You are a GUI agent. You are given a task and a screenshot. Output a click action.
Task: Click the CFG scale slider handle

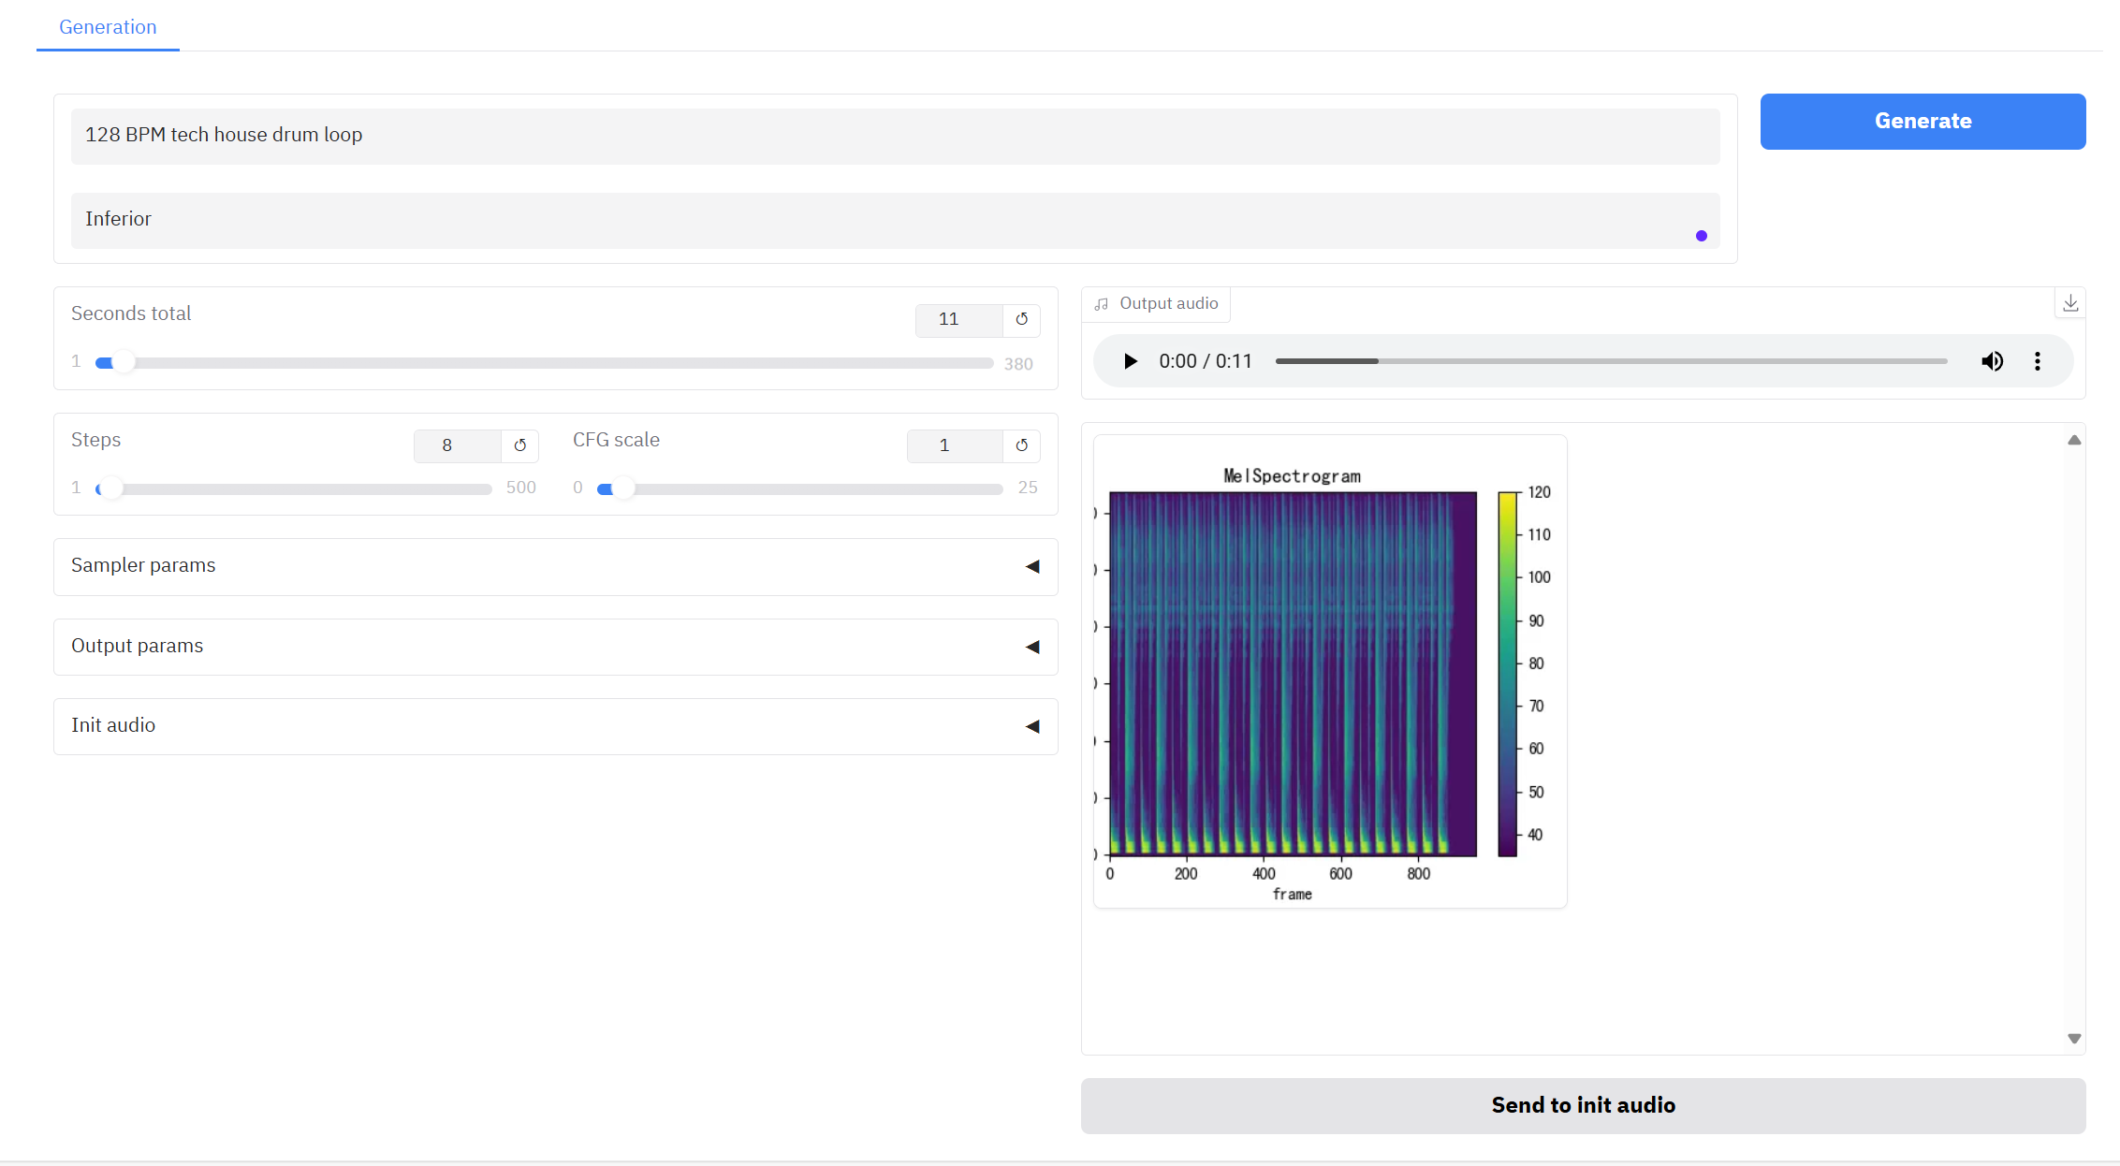click(x=622, y=488)
